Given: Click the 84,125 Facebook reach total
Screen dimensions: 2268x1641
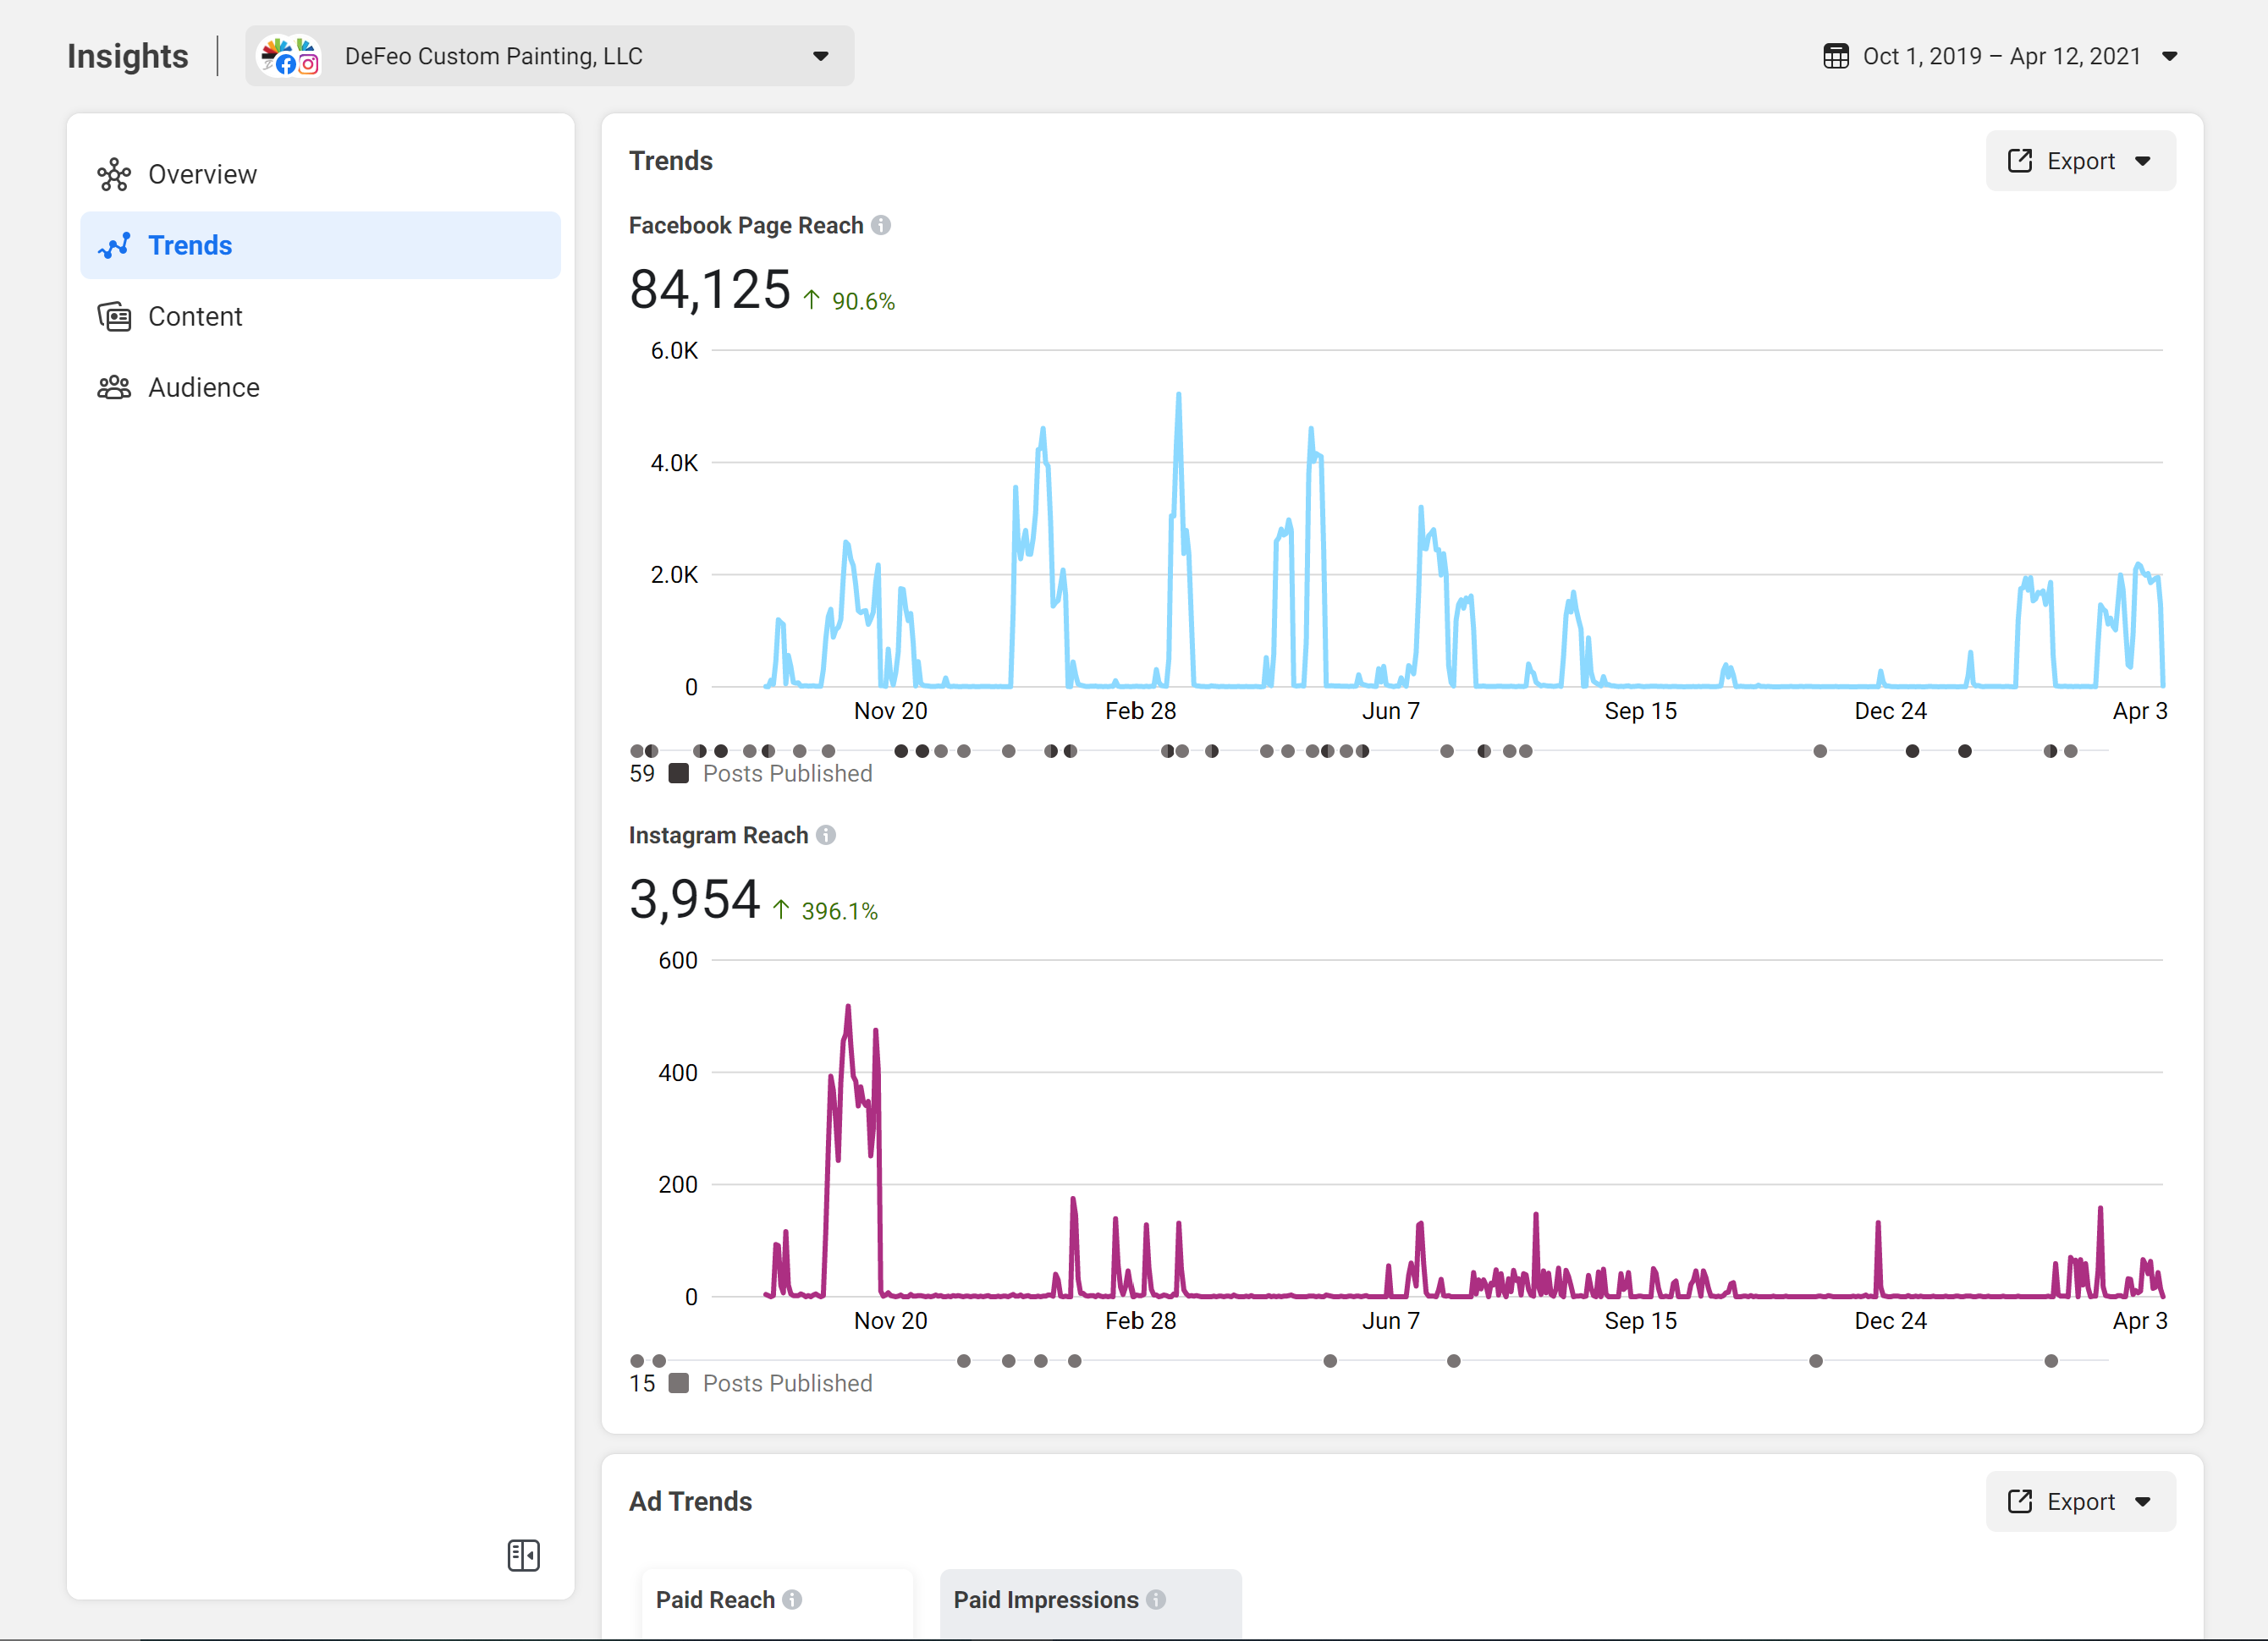Looking at the screenshot, I should (x=710, y=290).
